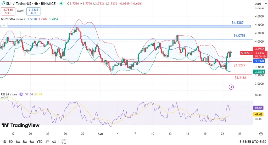Click the 3.7902 upper band price label
This screenshot has width=268, height=145.
pyautogui.click(x=259, y=49)
